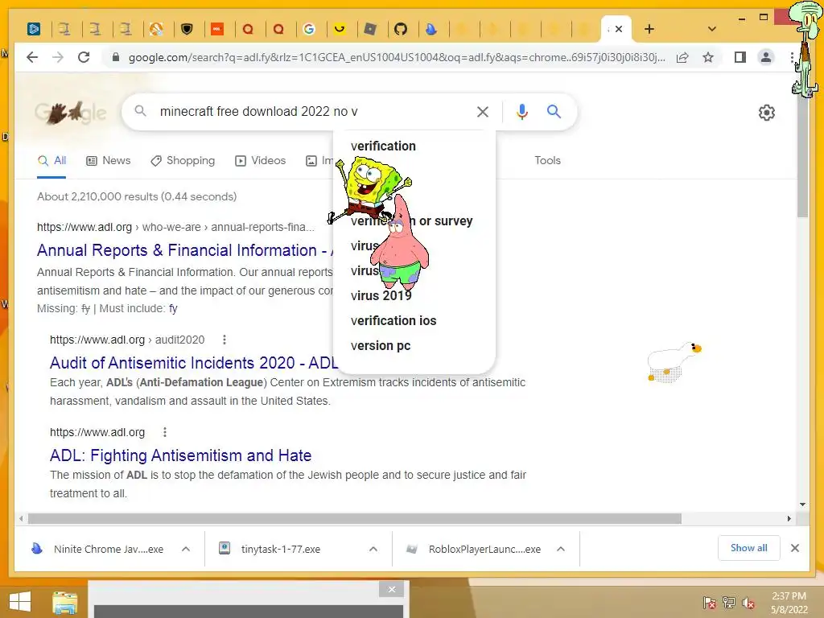Viewport: 824px width, 618px height.
Task: Expand options for RobloxPlayerLauncher download
Action: click(x=561, y=549)
